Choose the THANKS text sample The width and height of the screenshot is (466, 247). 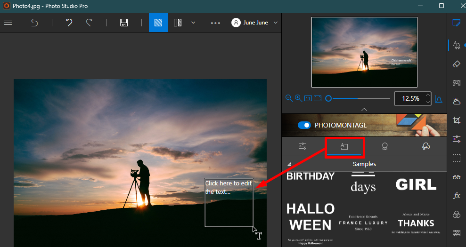416,223
